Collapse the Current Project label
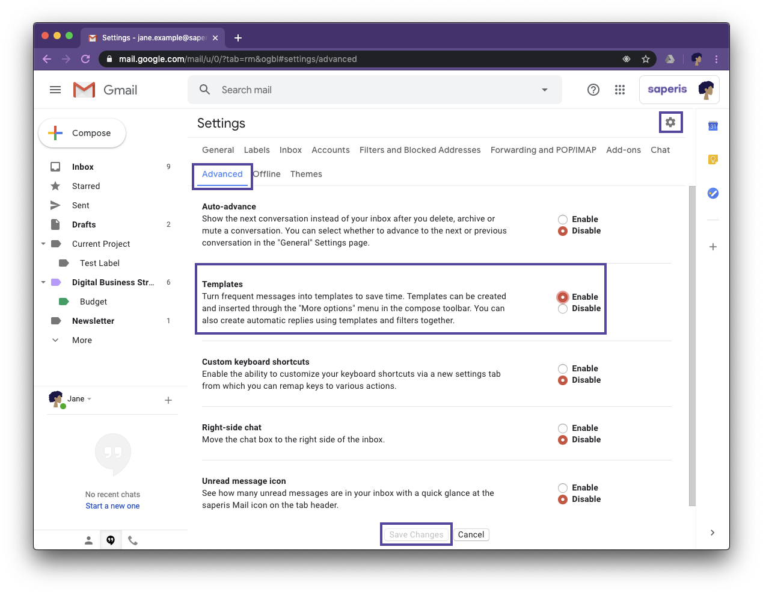The width and height of the screenshot is (763, 594). (43, 244)
